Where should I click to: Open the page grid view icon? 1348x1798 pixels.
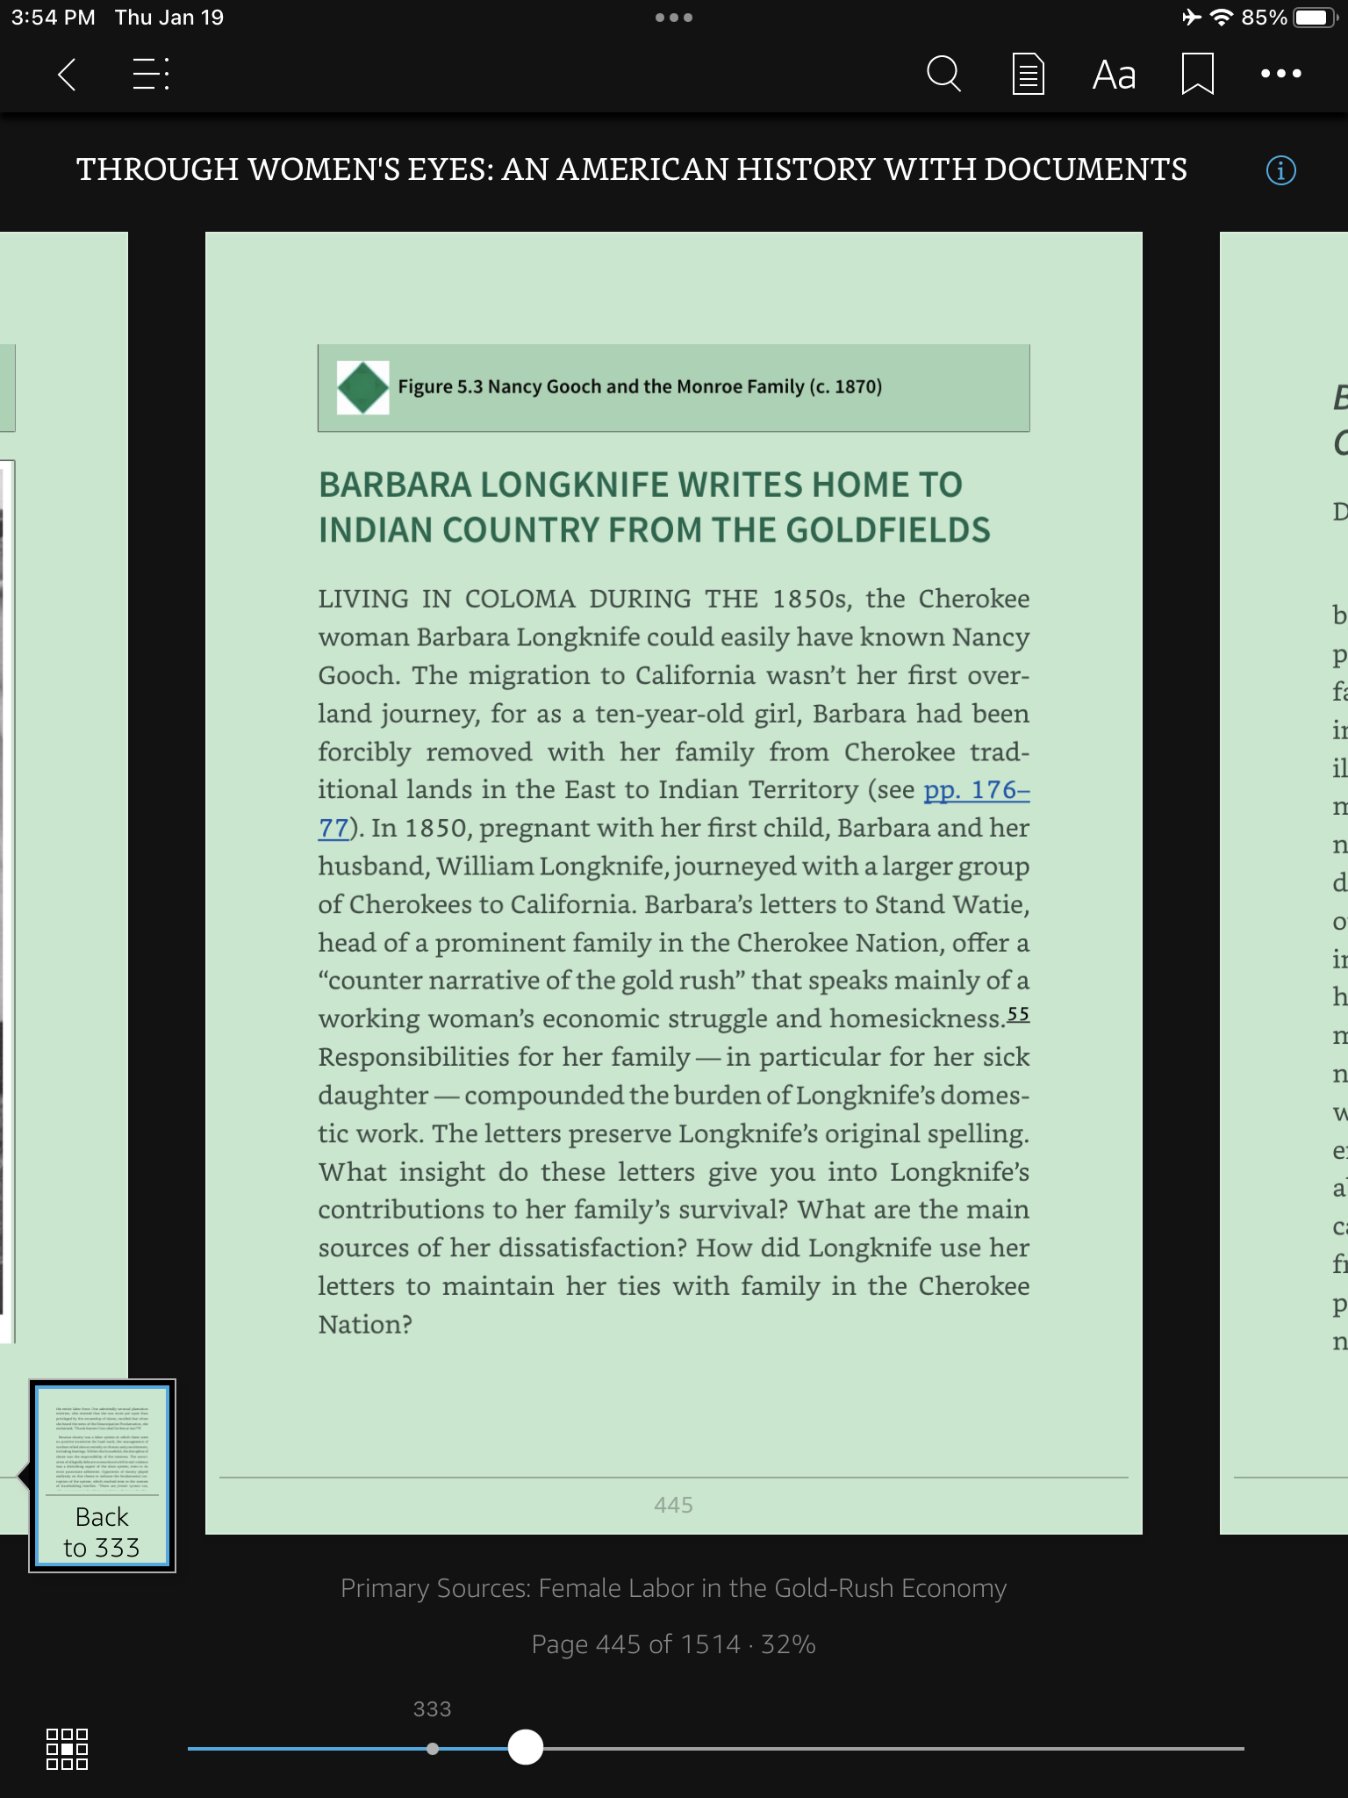67,1749
